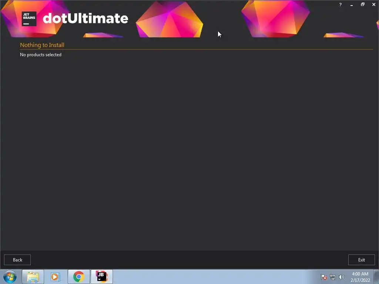Restore down the installer window
Viewport: 379px width, 284px height.
pos(363,4)
